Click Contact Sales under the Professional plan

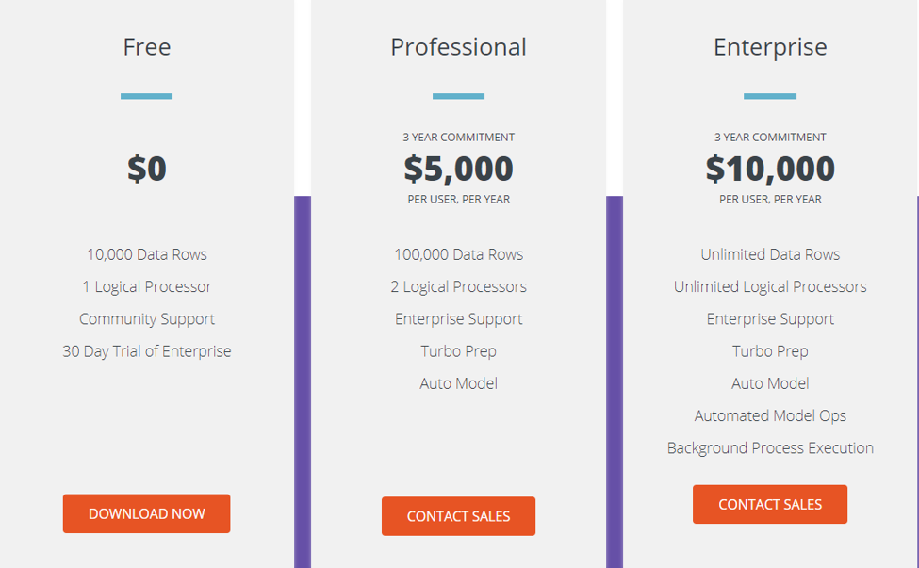tap(458, 516)
